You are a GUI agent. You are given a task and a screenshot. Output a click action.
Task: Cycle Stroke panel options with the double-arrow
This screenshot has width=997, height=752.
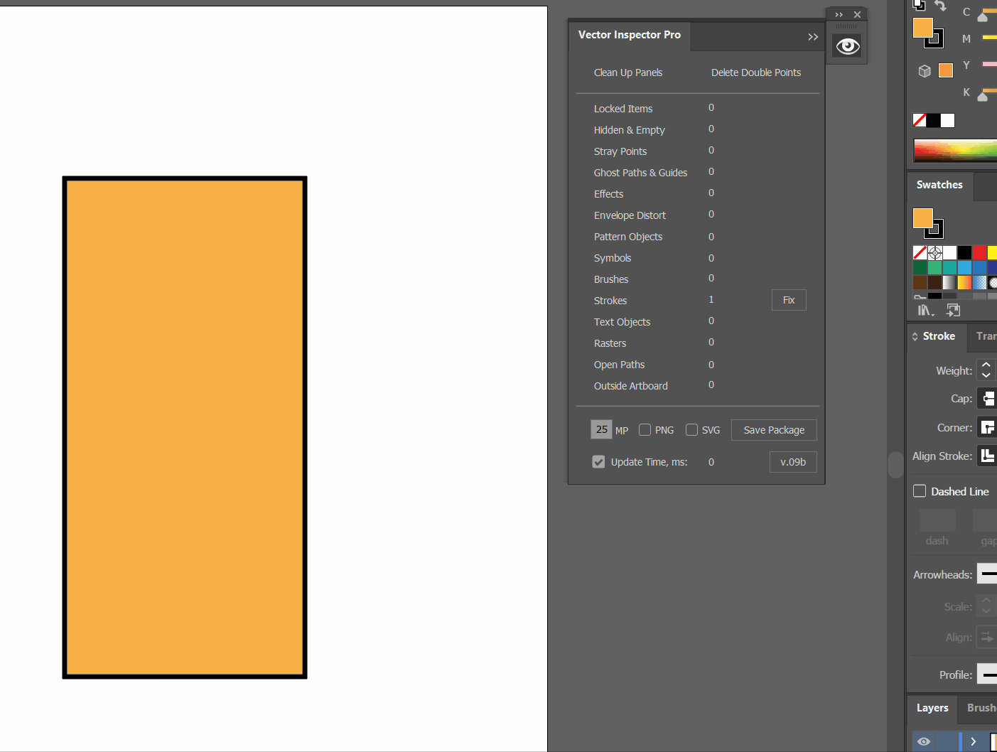(915, 336)
